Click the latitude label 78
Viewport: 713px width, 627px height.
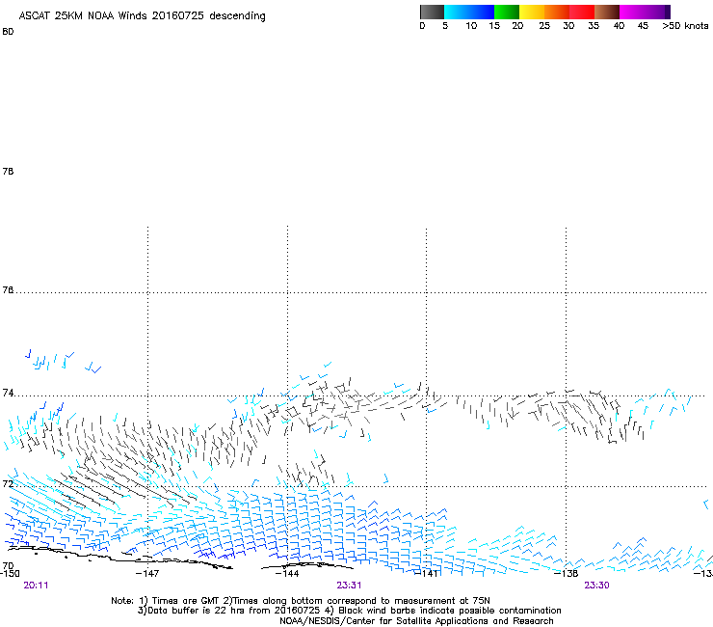pos(8,171)
